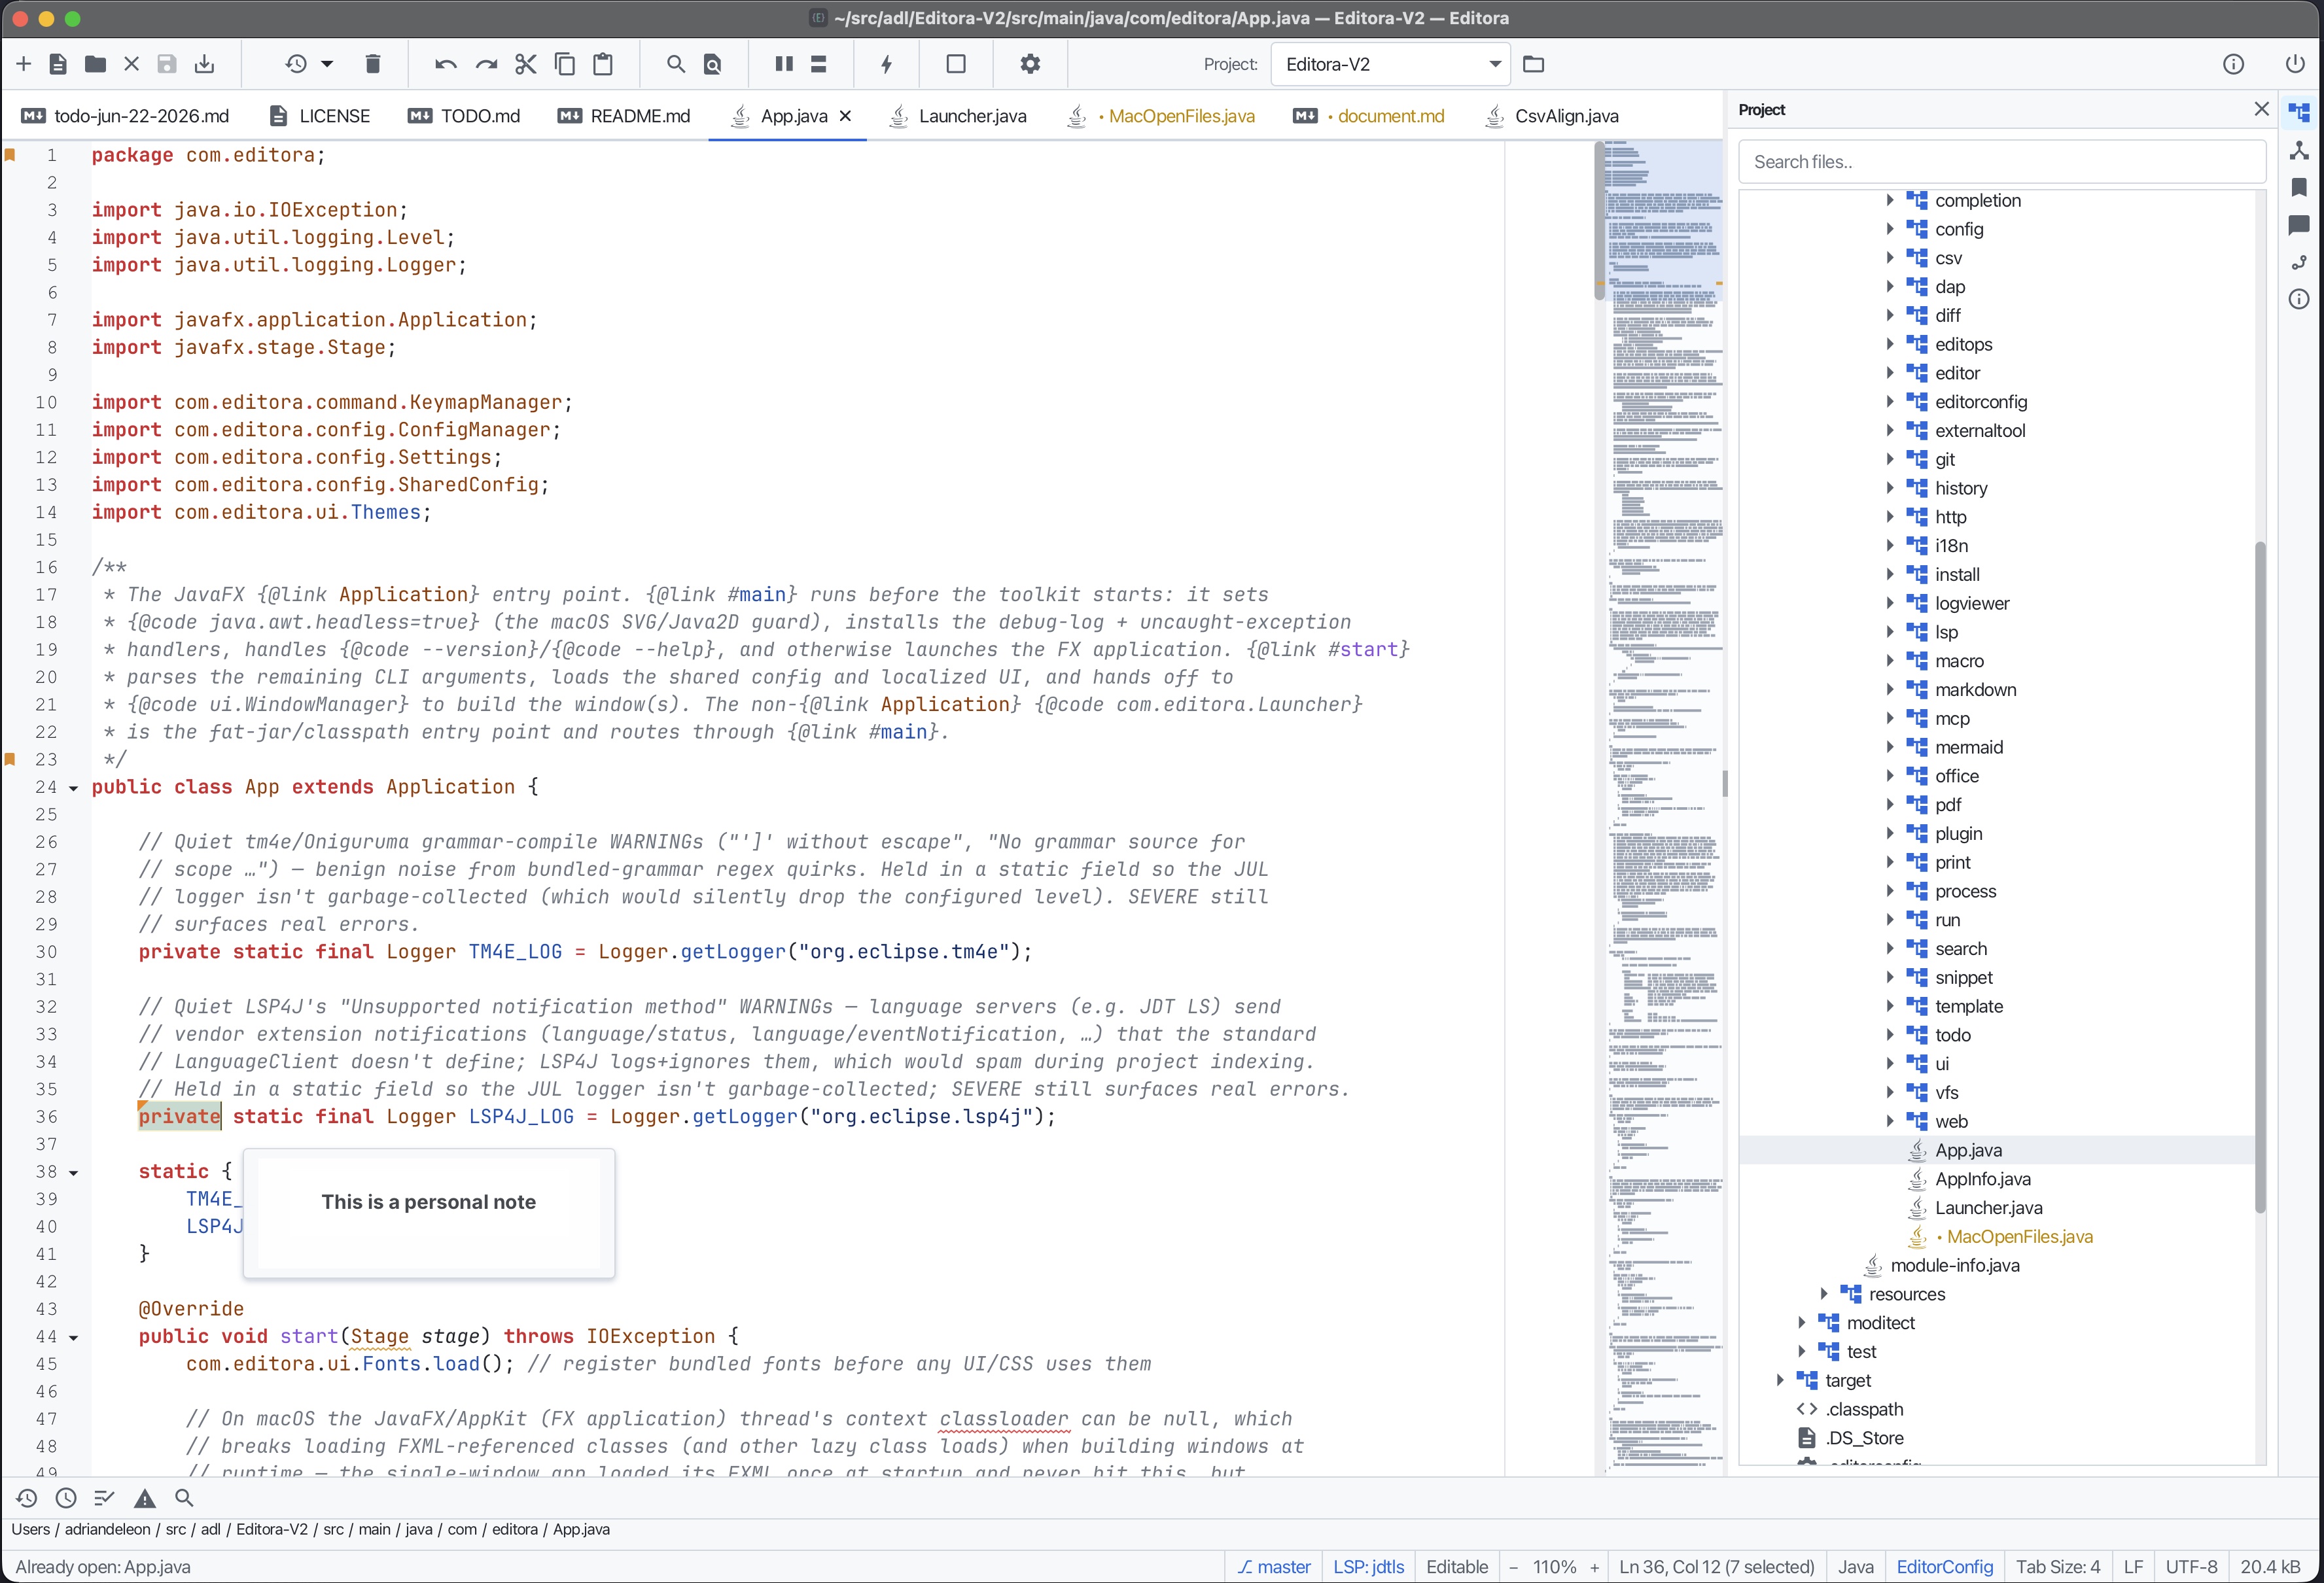Switch to the LICENSE tab
This screenshot has height=1583, width=2324.
(320, 116)
